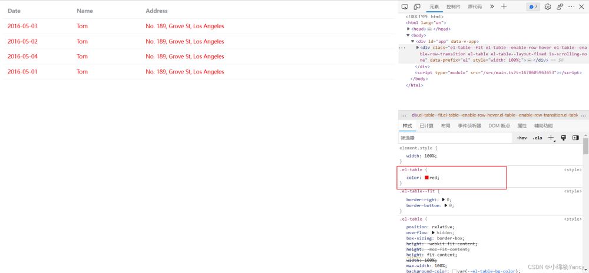Switch to the 元素 tab
Image resolution: width=589 pixels, height=273 pixels.
434,6
